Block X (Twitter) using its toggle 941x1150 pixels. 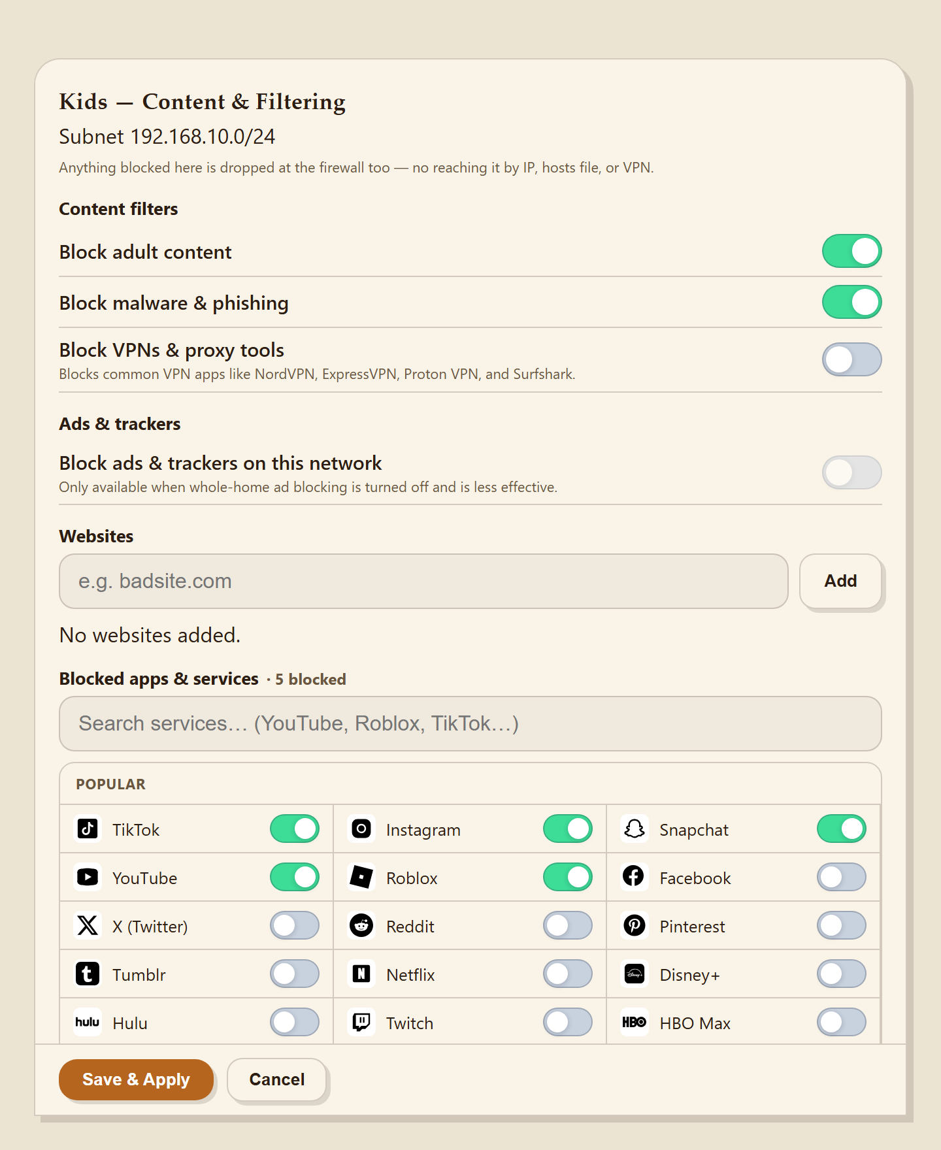tap(295, 925)
